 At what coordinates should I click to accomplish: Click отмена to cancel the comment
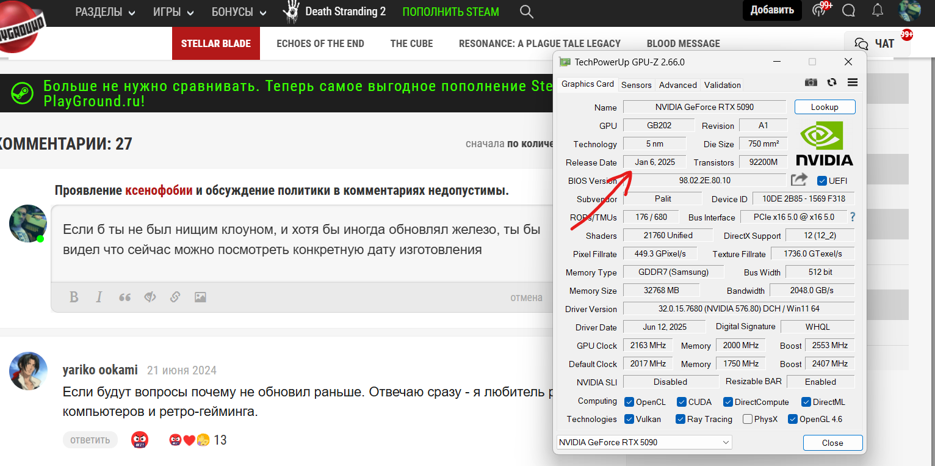coord(526,297)
